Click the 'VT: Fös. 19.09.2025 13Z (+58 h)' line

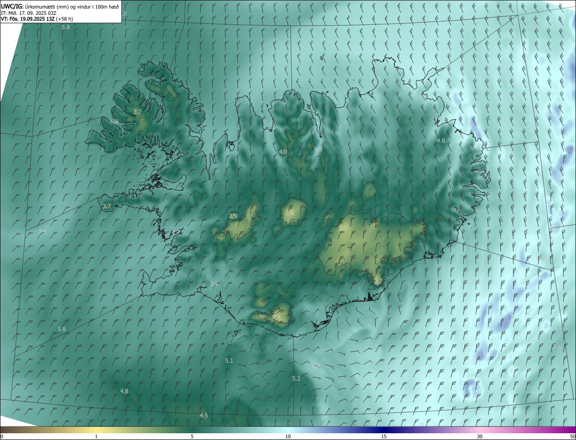(37, 19)
